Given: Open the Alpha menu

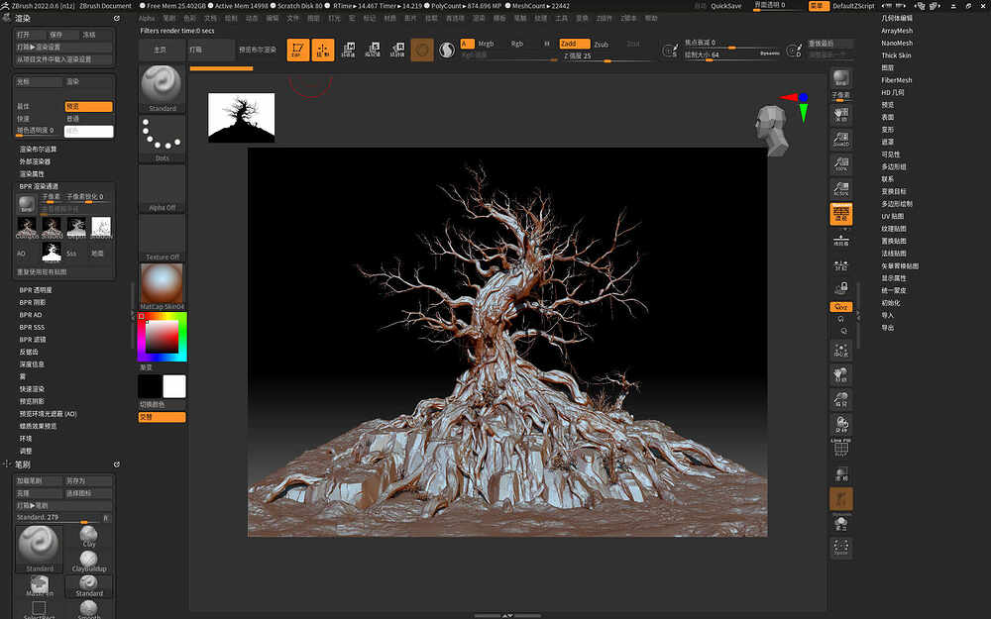Looking at the screenshot, I should pyautogui.click(x=147, y=18).
